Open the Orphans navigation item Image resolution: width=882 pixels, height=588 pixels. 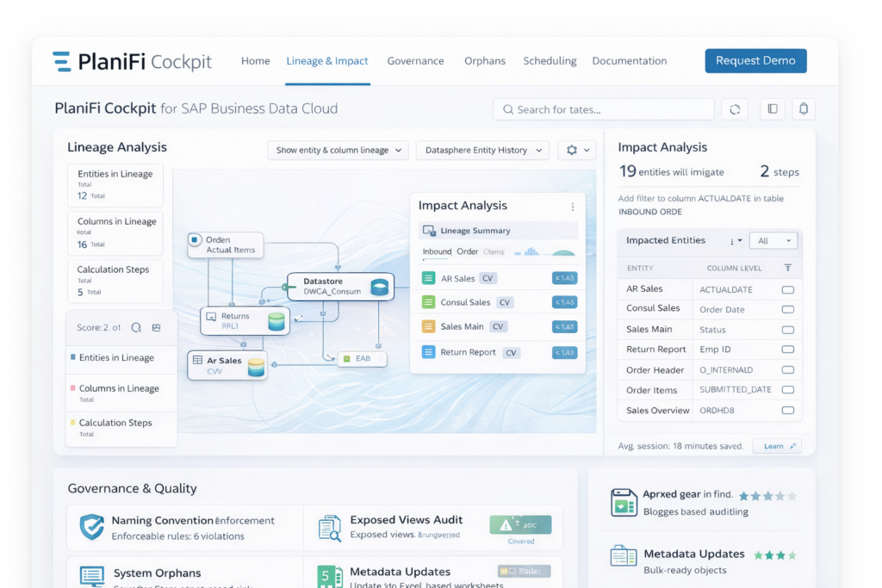tap(485, 60)
